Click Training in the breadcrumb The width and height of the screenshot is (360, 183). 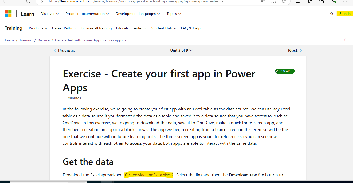tap(26, 40)
